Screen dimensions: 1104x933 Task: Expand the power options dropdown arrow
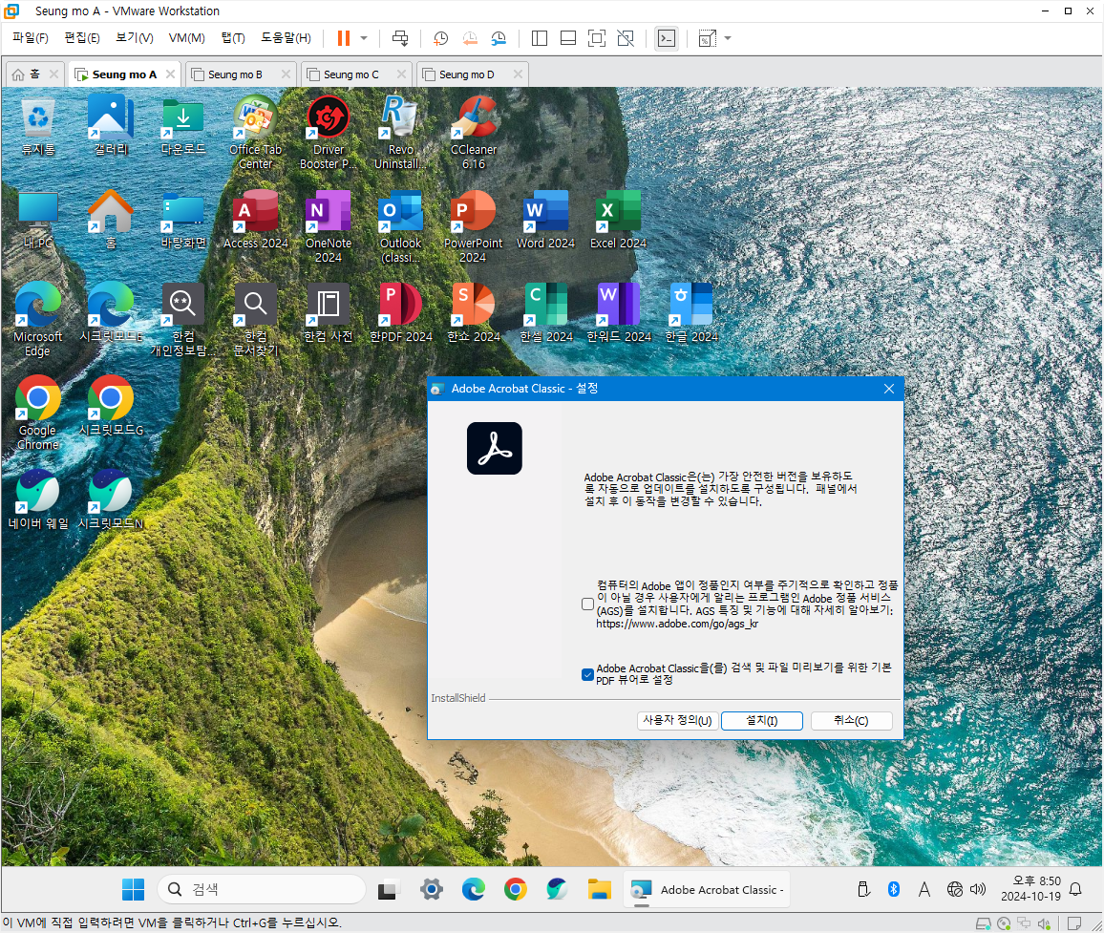click(364, 38)
